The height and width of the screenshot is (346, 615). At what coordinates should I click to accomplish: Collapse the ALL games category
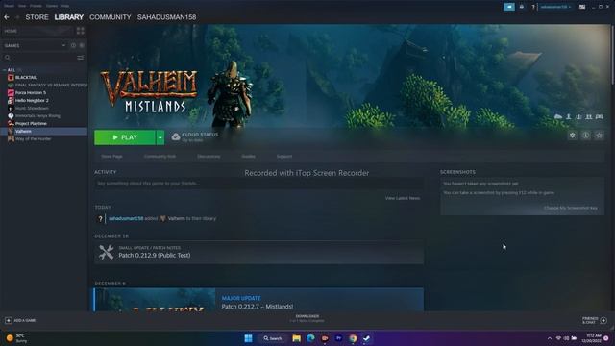tap(4, 70)
